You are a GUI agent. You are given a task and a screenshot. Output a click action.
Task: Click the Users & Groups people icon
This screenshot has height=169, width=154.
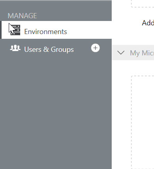pos(15,48)
